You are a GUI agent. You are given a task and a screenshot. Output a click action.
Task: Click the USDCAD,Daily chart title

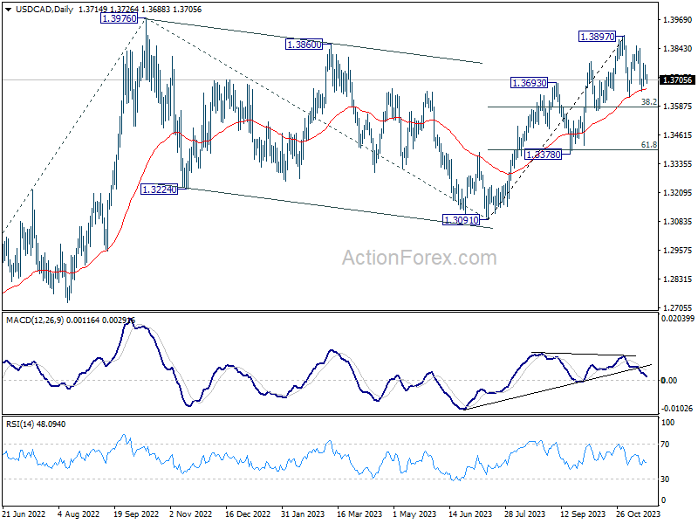(44, 10)
